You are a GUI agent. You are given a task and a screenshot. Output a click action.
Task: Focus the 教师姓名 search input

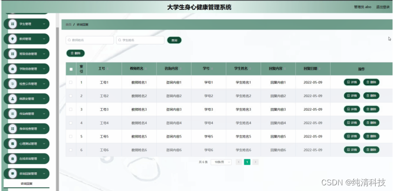tap(90, 40)
